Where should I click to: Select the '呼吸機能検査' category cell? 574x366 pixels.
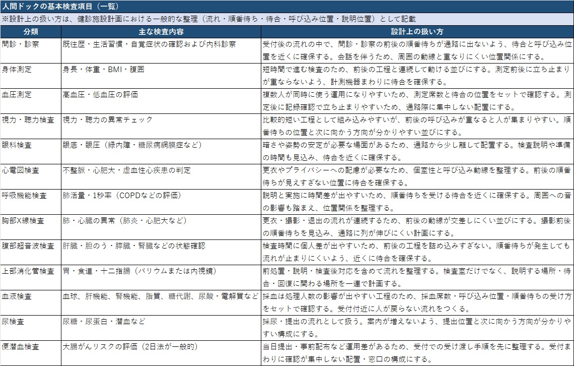point(25,195)
